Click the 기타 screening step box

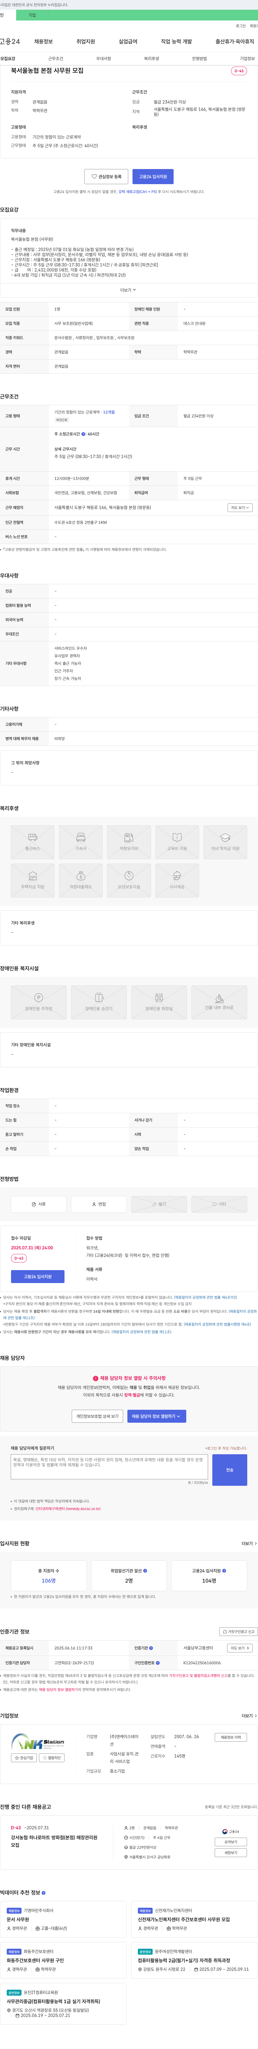pos(219,1204)
